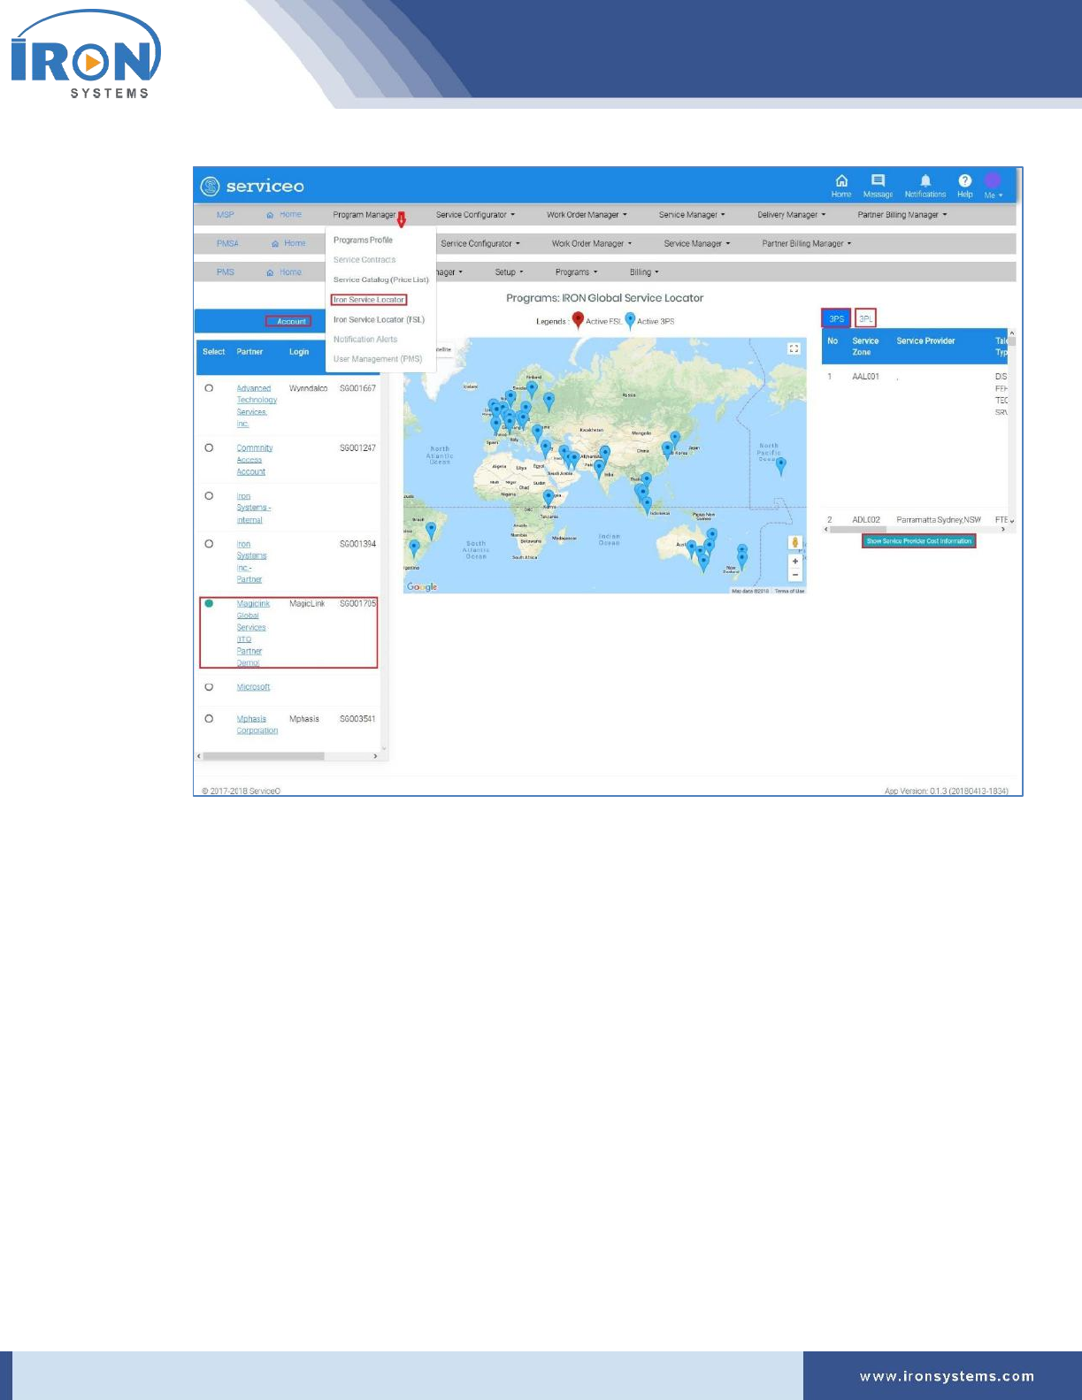Viewport: 1082px width, 1400px height.
Task: Select the Mphasis Corporation radio button
Action: coord(209,719)
